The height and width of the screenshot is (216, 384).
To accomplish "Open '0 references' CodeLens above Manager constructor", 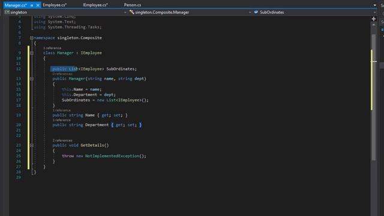I will point(62,74).
